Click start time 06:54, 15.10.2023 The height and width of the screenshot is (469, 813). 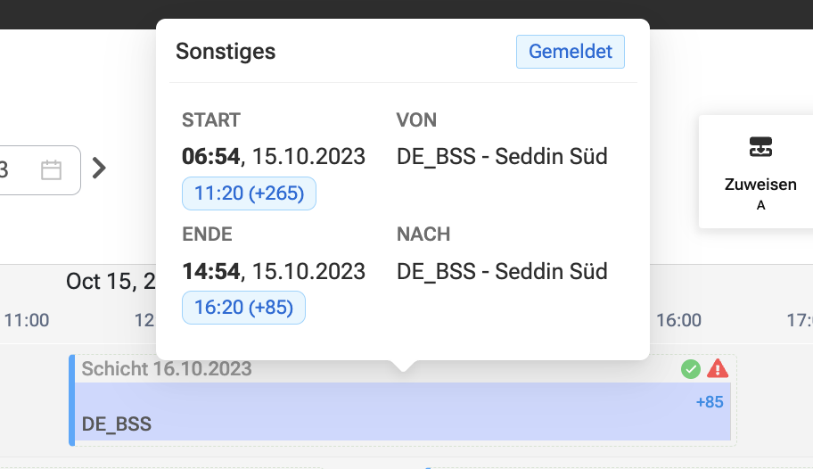pos(274,156)
